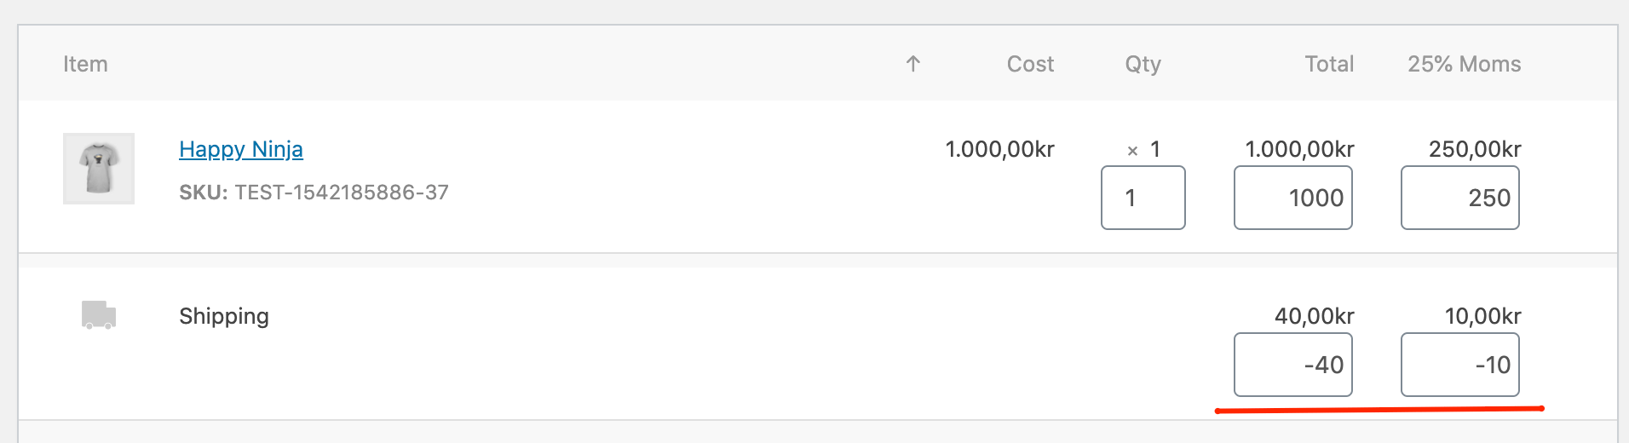
Task: Click the Qty column header
Action: pyautogui.click(x=1143, y=64)
